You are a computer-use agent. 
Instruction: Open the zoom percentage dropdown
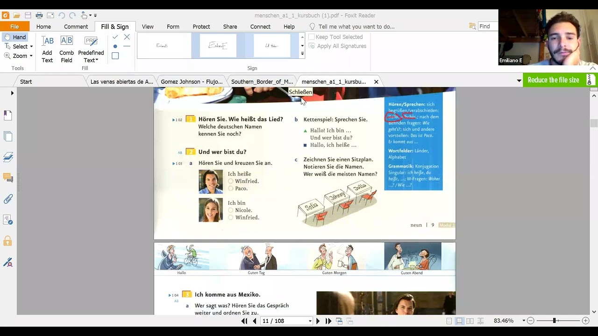coord(524,321)
